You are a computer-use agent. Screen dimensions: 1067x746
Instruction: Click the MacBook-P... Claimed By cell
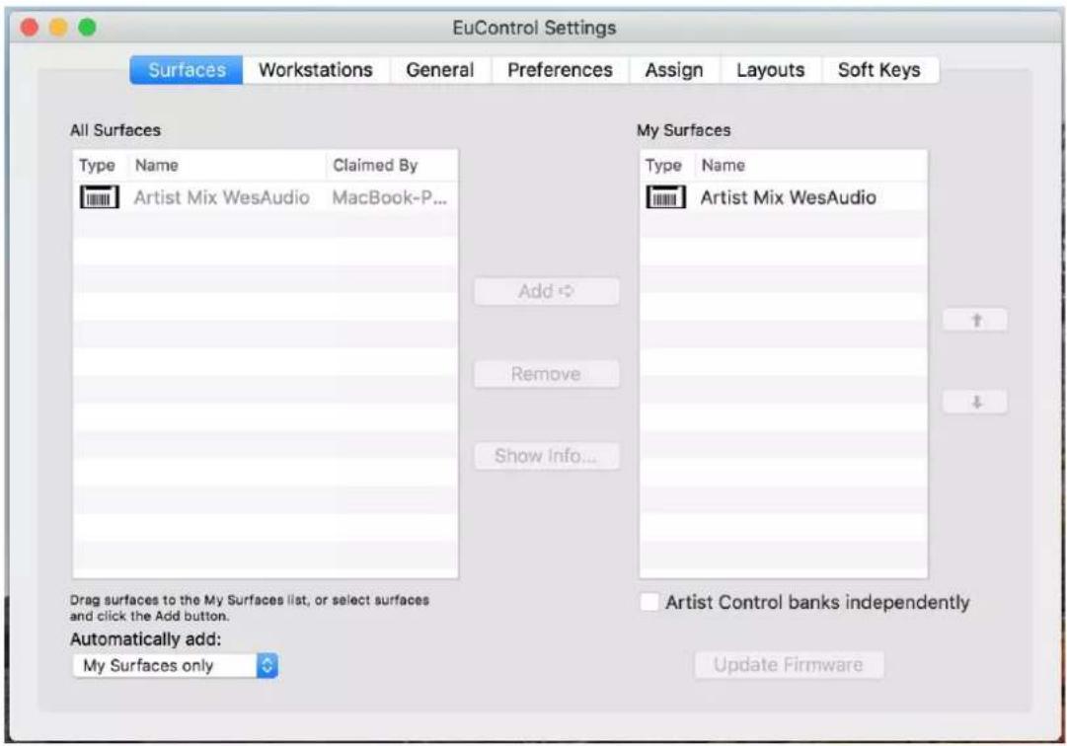point(389,197)
